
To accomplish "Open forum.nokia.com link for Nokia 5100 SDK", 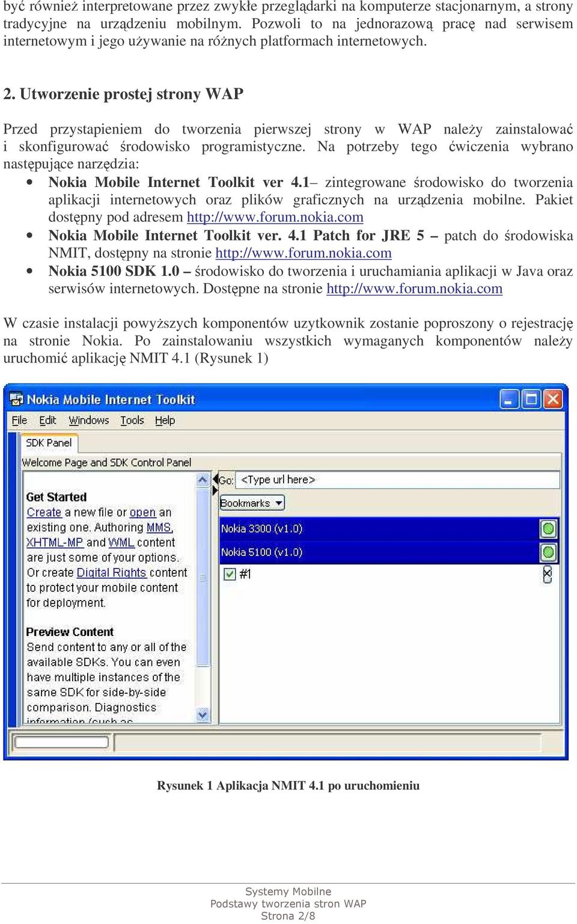I will click(414, 289).
